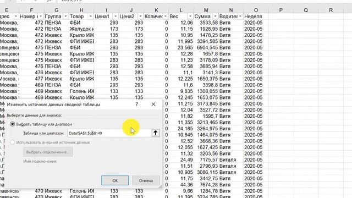Click Номер cell 477
The width and height of the screenshot is (352, 198).
pyautogui.click(x=32, y=79)
